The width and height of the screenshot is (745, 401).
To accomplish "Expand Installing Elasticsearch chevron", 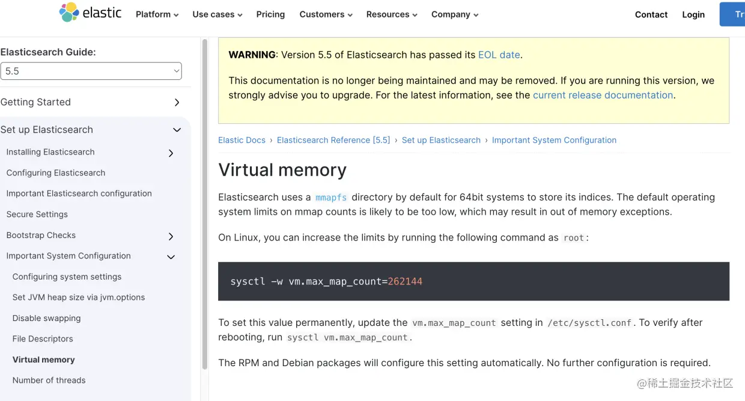I will tap(171, 153).
